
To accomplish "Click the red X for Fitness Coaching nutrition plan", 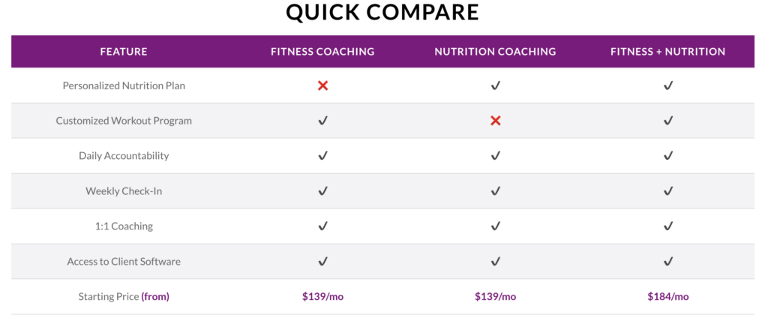I will point(322,85).
